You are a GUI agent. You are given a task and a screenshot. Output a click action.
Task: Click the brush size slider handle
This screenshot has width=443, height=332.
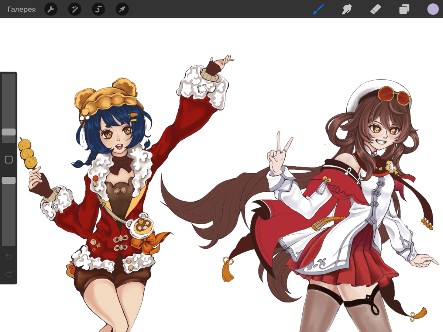pyautogui.click(x=8, y=132)
